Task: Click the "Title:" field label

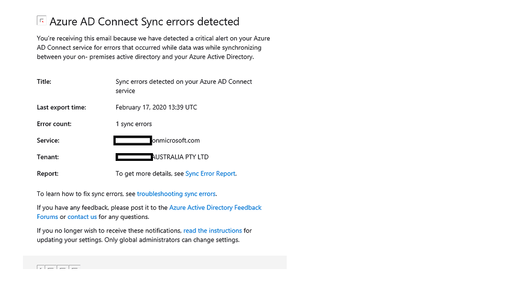Action: (44, 82)
